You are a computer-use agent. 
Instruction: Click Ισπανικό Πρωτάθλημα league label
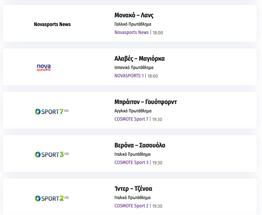[134, 68]
